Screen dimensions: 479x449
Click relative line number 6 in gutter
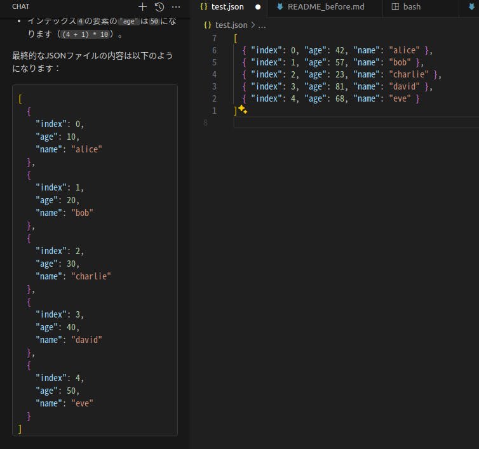coord(214,50)
